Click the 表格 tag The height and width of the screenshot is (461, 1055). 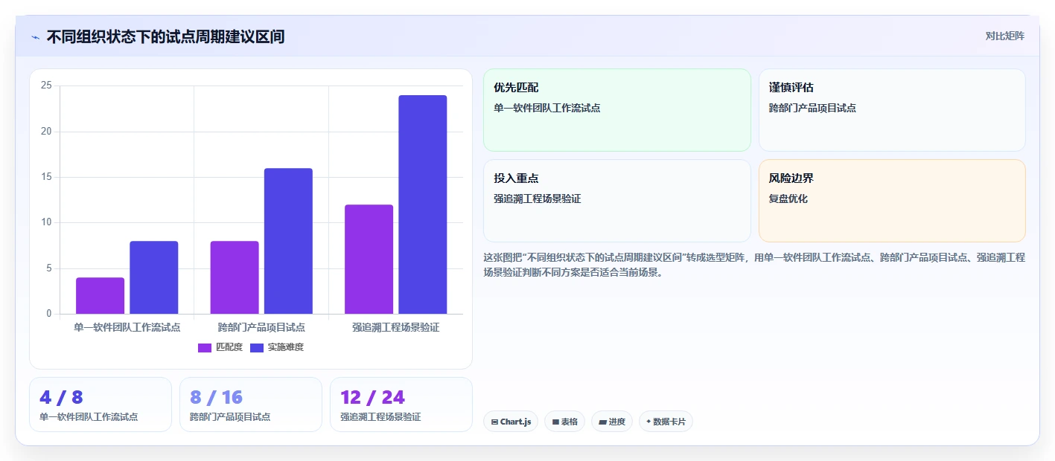pyautogui.click(x=565, y=422)
